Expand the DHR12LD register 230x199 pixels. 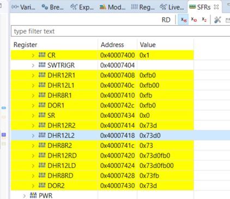pyautogui.click(x=33, y=166)
